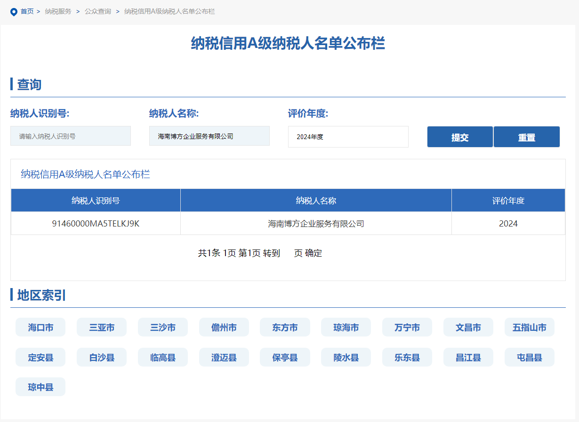Image resolution: width=579 pixels, height=422 pixels.
Task: Click the 纳税人名称 table column header
Action: point(316,201)
